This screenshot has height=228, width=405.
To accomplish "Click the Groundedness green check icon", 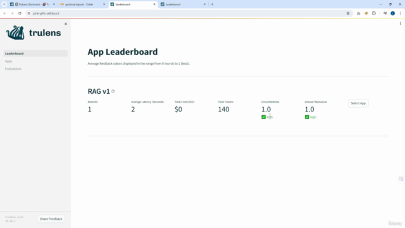I will [263, 117].
